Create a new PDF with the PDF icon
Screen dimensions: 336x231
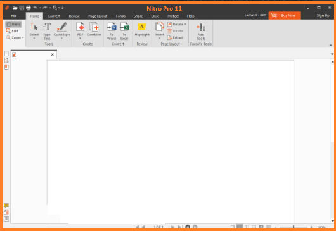80,27
